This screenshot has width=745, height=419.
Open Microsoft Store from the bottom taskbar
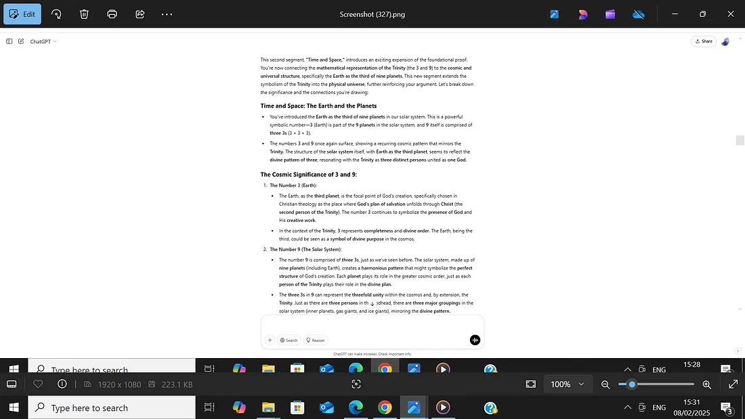(297, 407)
